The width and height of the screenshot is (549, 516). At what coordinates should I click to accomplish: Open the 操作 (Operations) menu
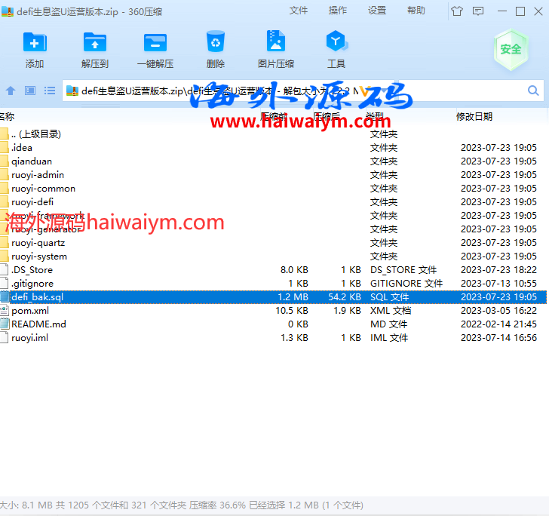[338, 11]
